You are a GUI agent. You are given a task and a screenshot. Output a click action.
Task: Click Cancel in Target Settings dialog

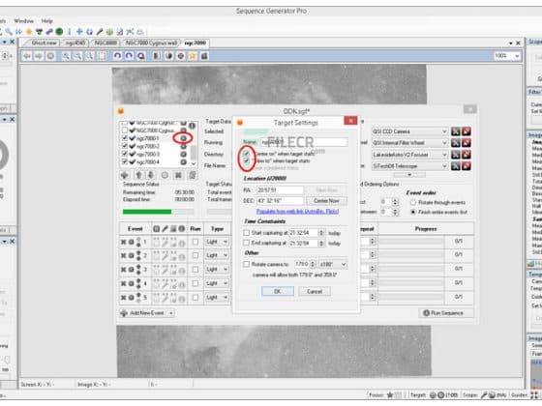pos(315,291)
